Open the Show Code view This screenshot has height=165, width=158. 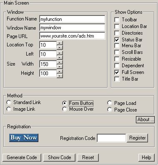pyautogui.click(x=60, y=157)
